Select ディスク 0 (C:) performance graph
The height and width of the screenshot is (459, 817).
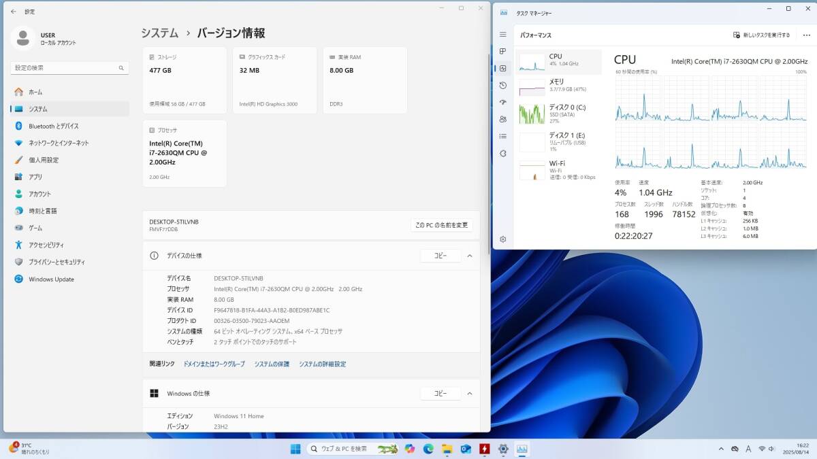558,113
